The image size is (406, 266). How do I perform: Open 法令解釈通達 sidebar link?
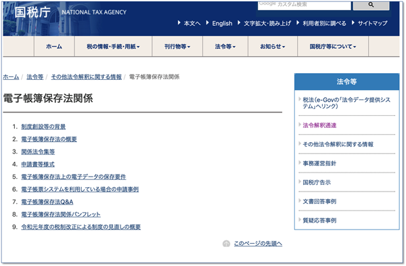[319, 125]
